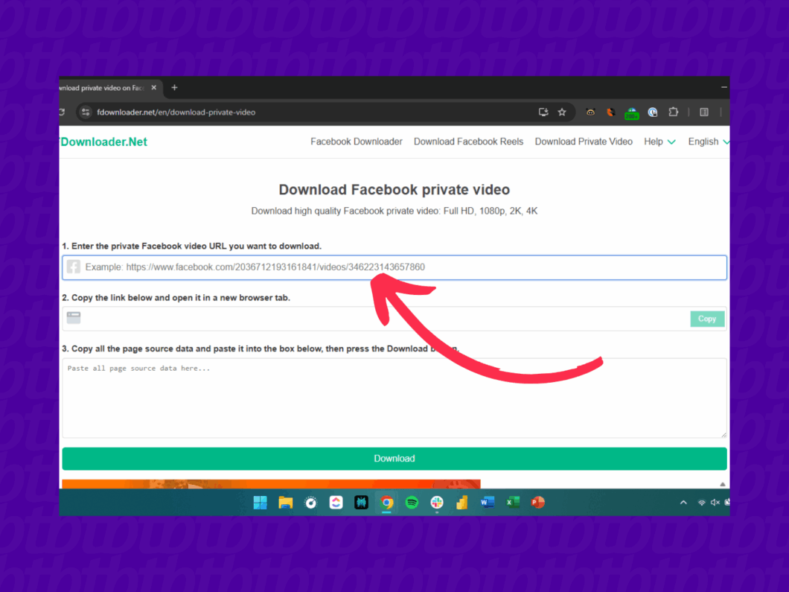Toggle the browser side panel icon

click(x=704, y=112)
